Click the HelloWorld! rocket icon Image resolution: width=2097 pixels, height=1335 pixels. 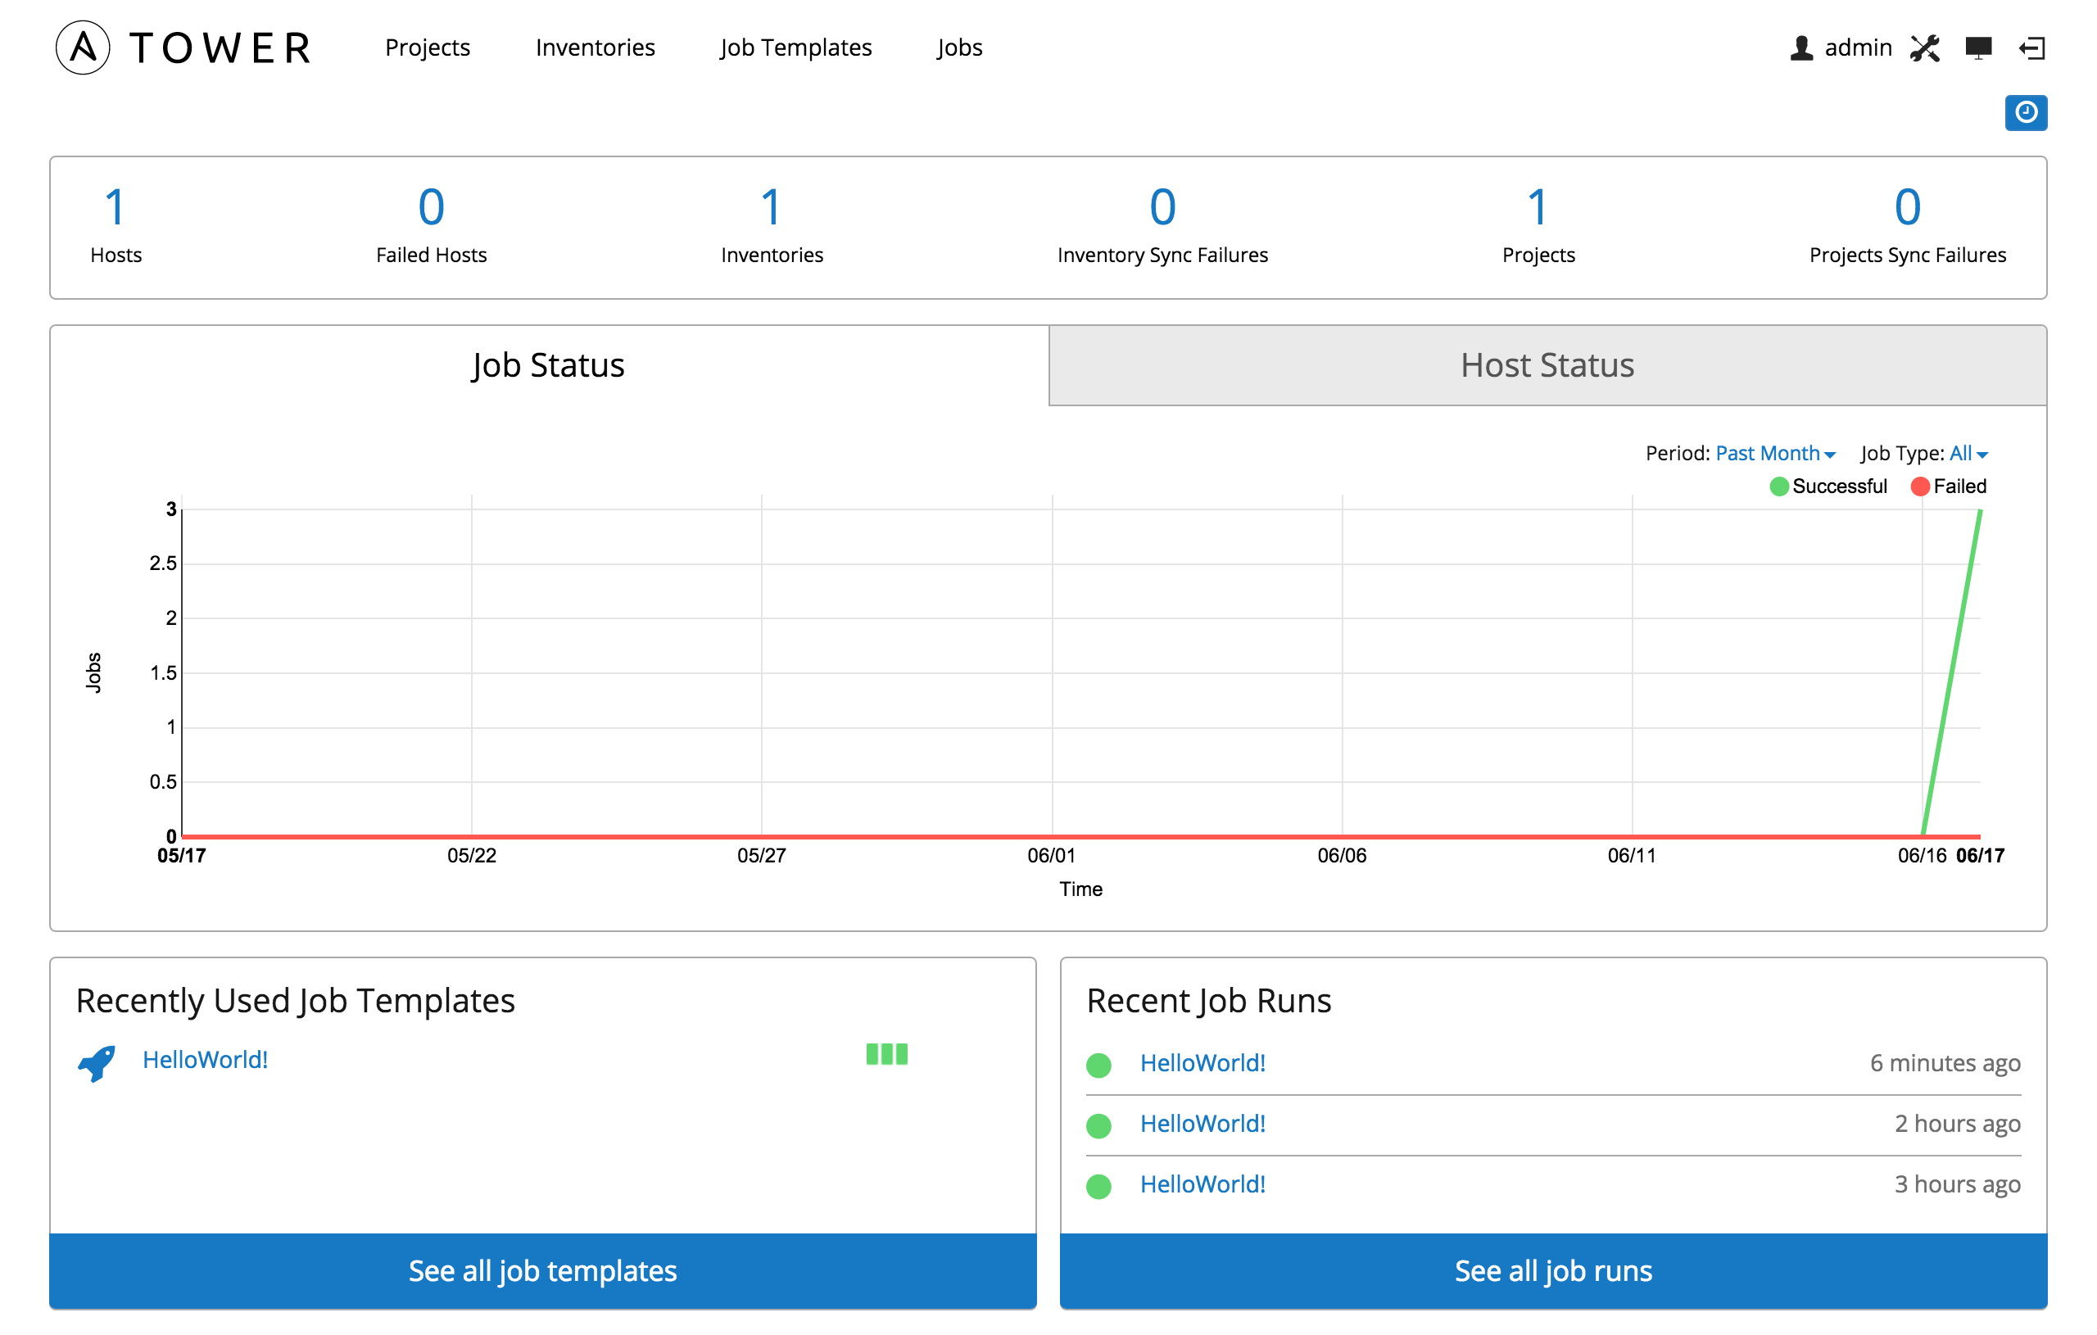click(95, 1060)
